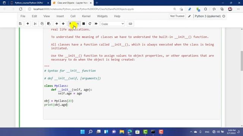243x136 pixels.
Task: Open the Cell menu
Action: click(73, 16)
